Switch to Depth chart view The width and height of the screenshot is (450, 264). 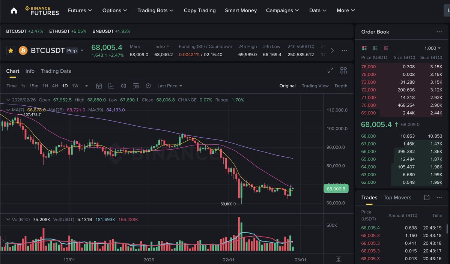(x=341, y=86)
